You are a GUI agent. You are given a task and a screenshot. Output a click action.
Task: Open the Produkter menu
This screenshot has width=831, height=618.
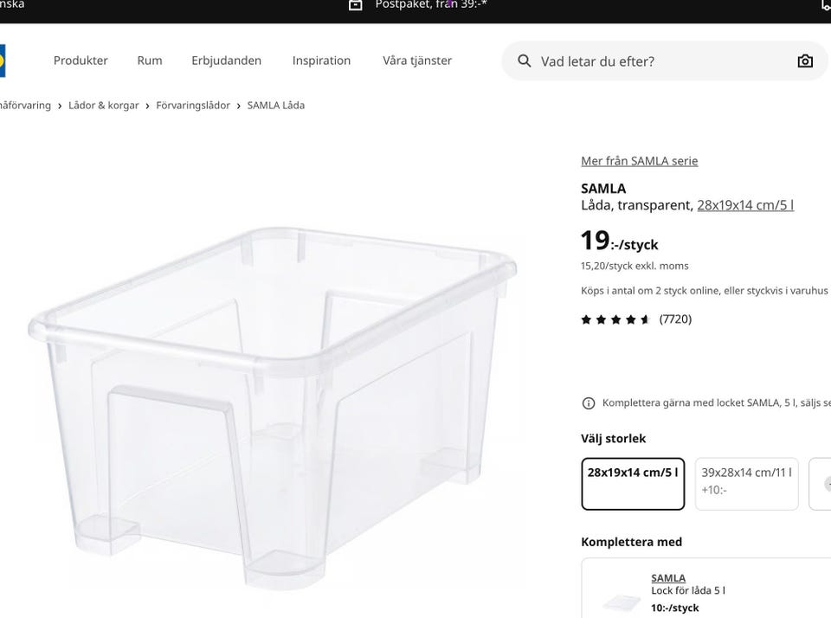tap(81, 61)
